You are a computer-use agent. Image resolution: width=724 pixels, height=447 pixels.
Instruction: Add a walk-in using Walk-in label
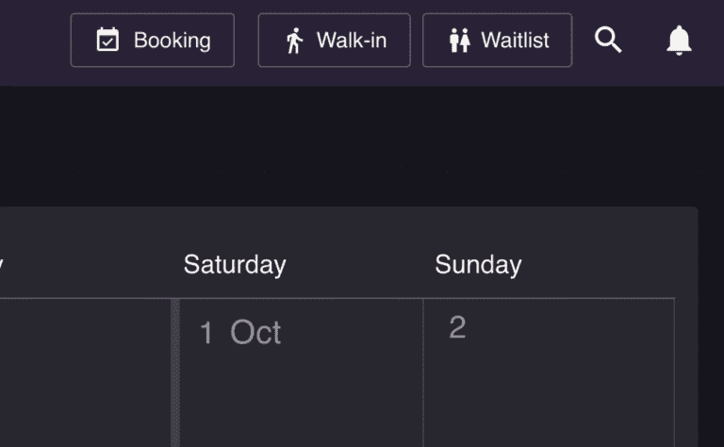coord(351,41)
